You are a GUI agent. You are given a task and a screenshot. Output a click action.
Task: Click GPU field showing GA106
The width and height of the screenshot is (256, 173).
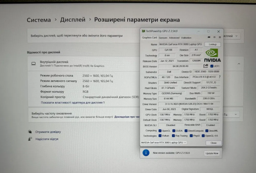[168, 50]
